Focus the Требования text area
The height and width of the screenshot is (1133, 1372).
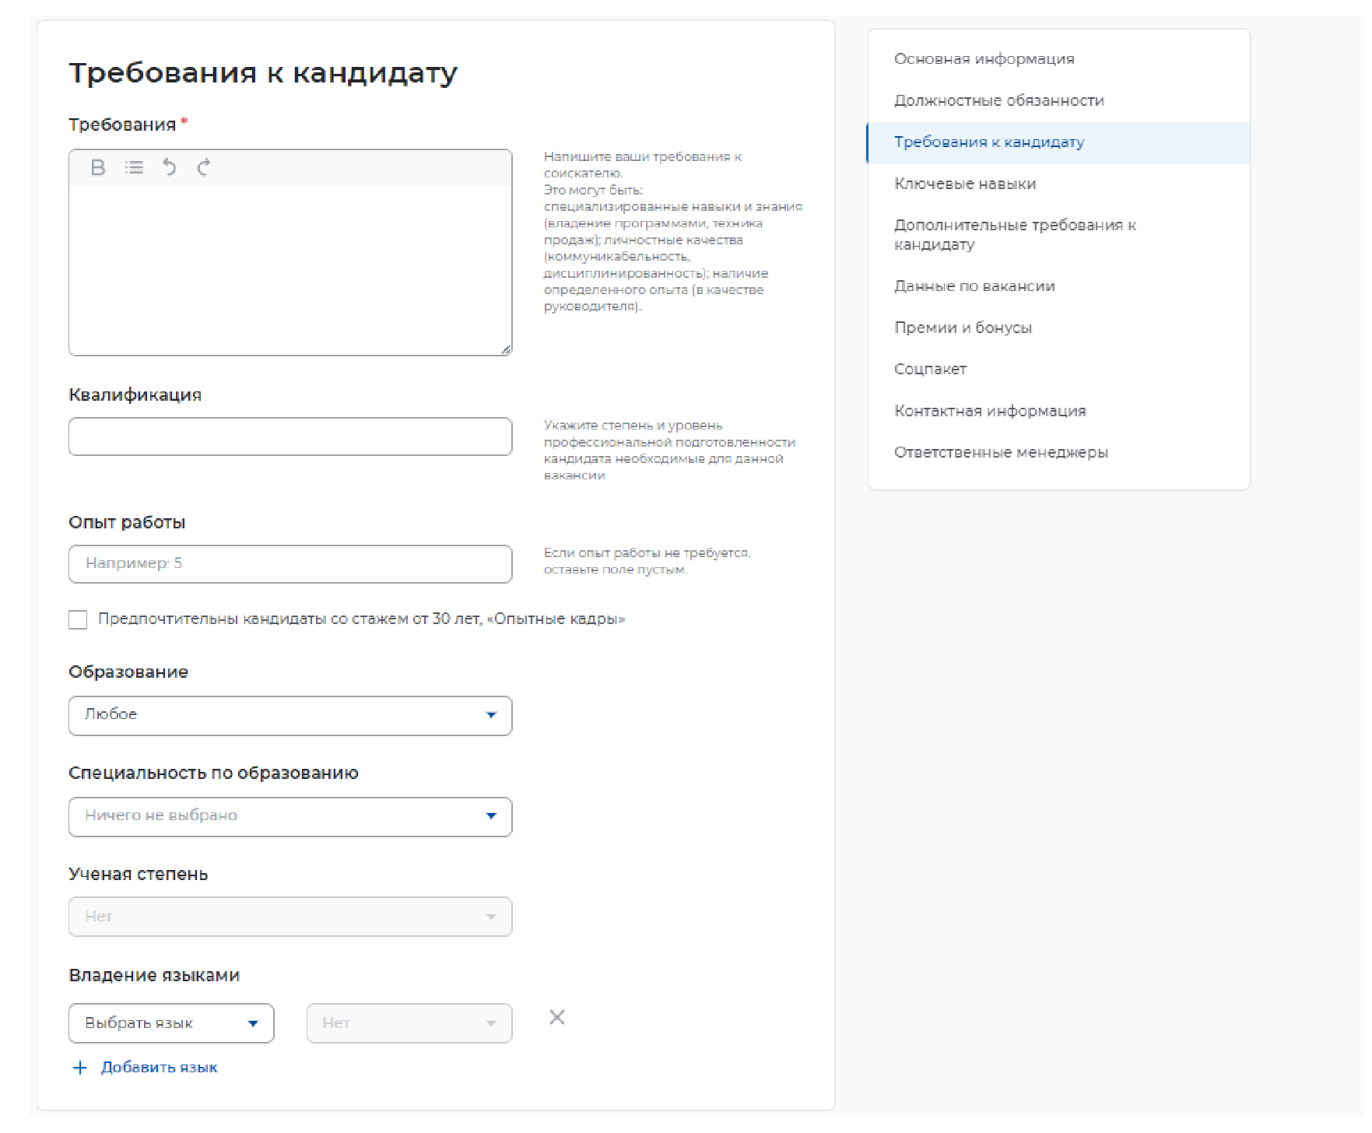click(290, 269)
